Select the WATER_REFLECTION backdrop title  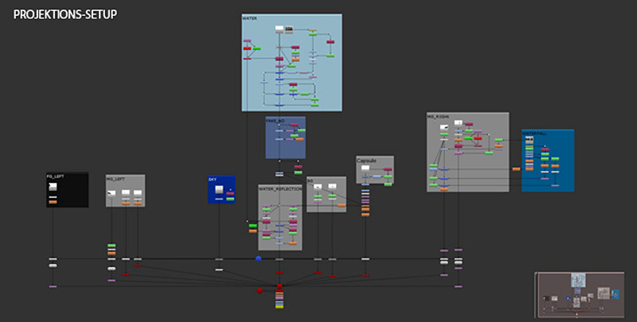click(279, 189)
